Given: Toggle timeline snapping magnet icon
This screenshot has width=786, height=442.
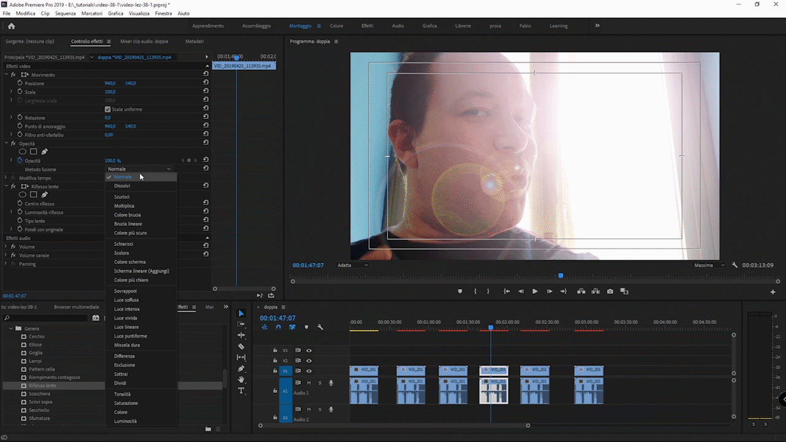Looking at the screenshot, I should (278, 327).
